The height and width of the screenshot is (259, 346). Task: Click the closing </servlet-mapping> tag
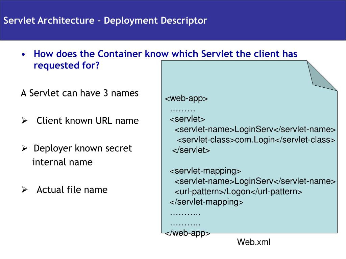point(206,202)
